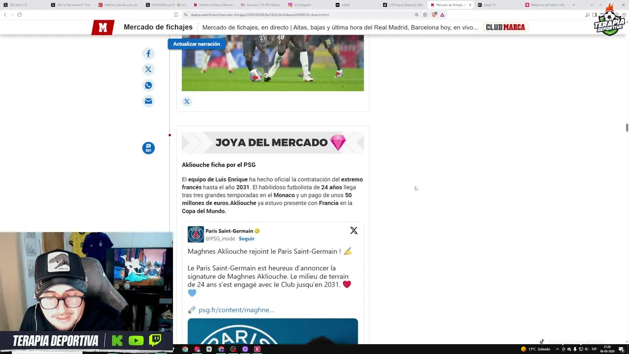629x354 pixels.
Task: Click the Joya del Mercado banner
Action: click(273, 143)
